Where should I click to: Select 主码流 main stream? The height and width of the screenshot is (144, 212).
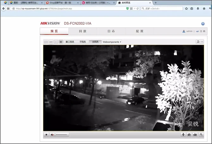pos(95,42)
